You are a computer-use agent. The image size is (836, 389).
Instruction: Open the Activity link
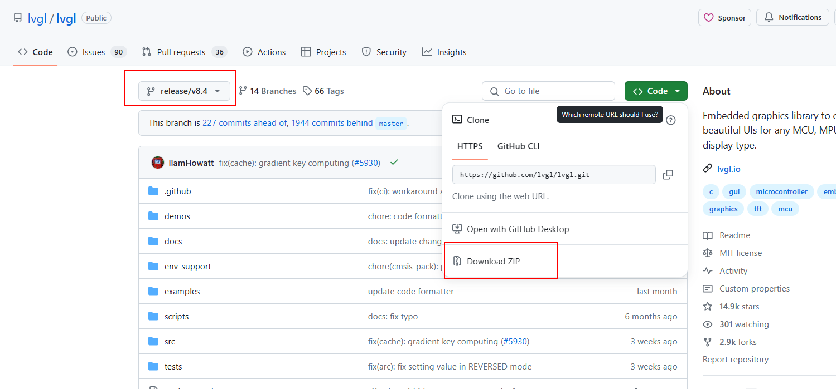[725, 271]
